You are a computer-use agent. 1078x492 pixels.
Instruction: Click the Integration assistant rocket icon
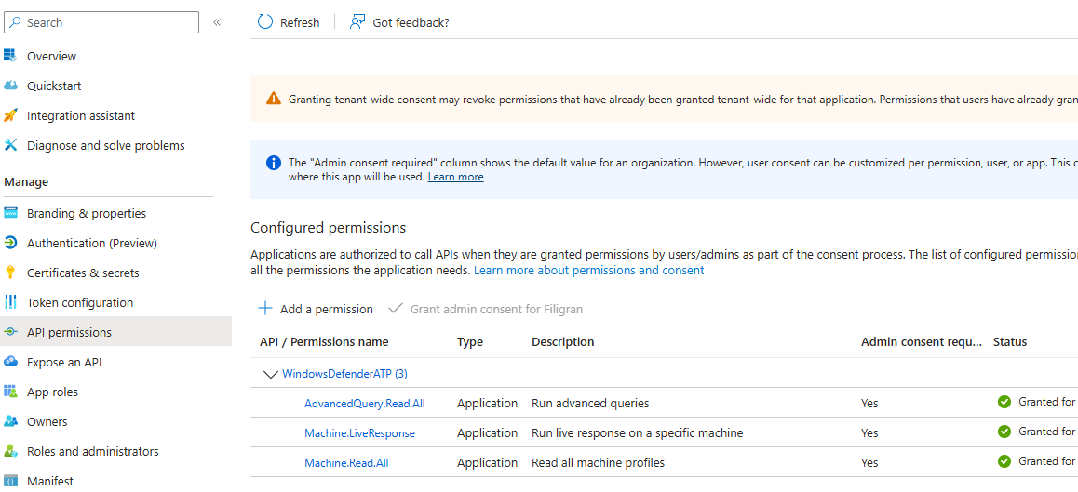point(10,115)
